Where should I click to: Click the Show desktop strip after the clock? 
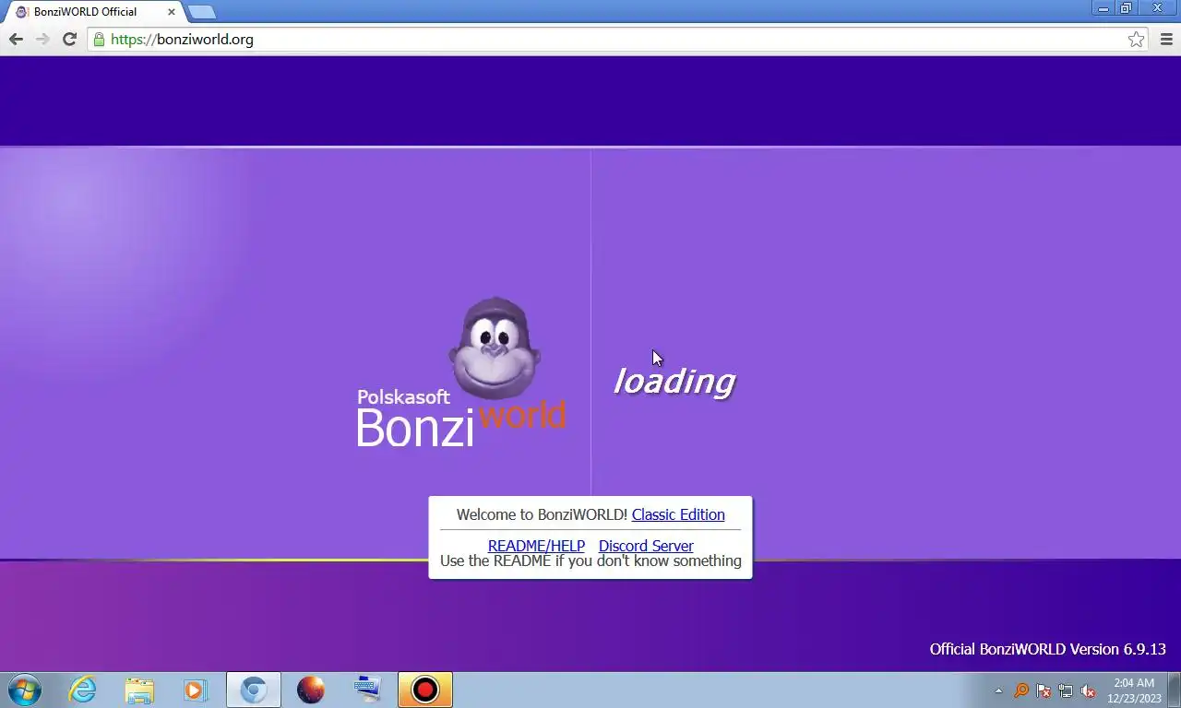point(1175,690)
